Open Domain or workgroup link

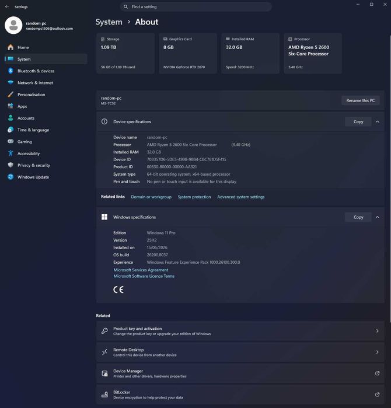tap(151, 197)
